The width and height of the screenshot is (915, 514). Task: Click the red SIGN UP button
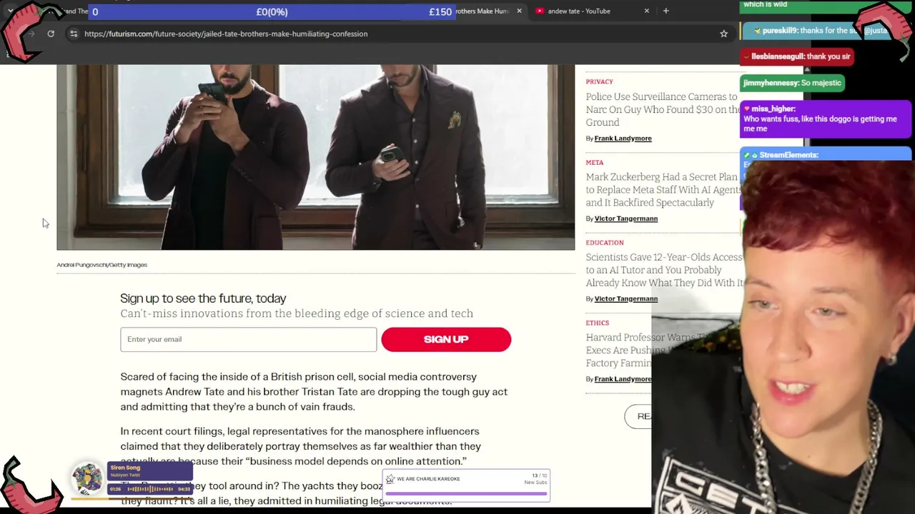tap(446, 339)
